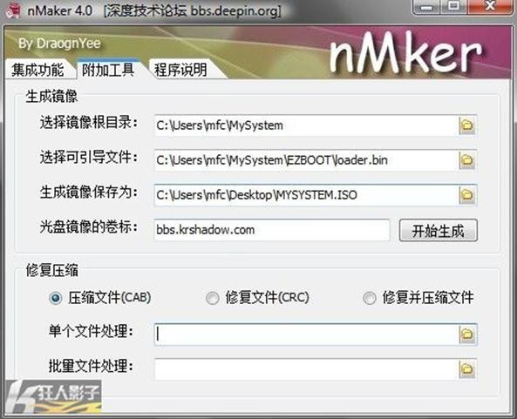This screenshot has width=517, height=419.
Task: Close the nMaker 4.0 window
Action: pyautogui.click(x=490, y=7)
